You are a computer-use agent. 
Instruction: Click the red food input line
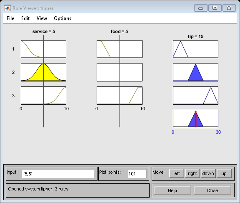120,115
